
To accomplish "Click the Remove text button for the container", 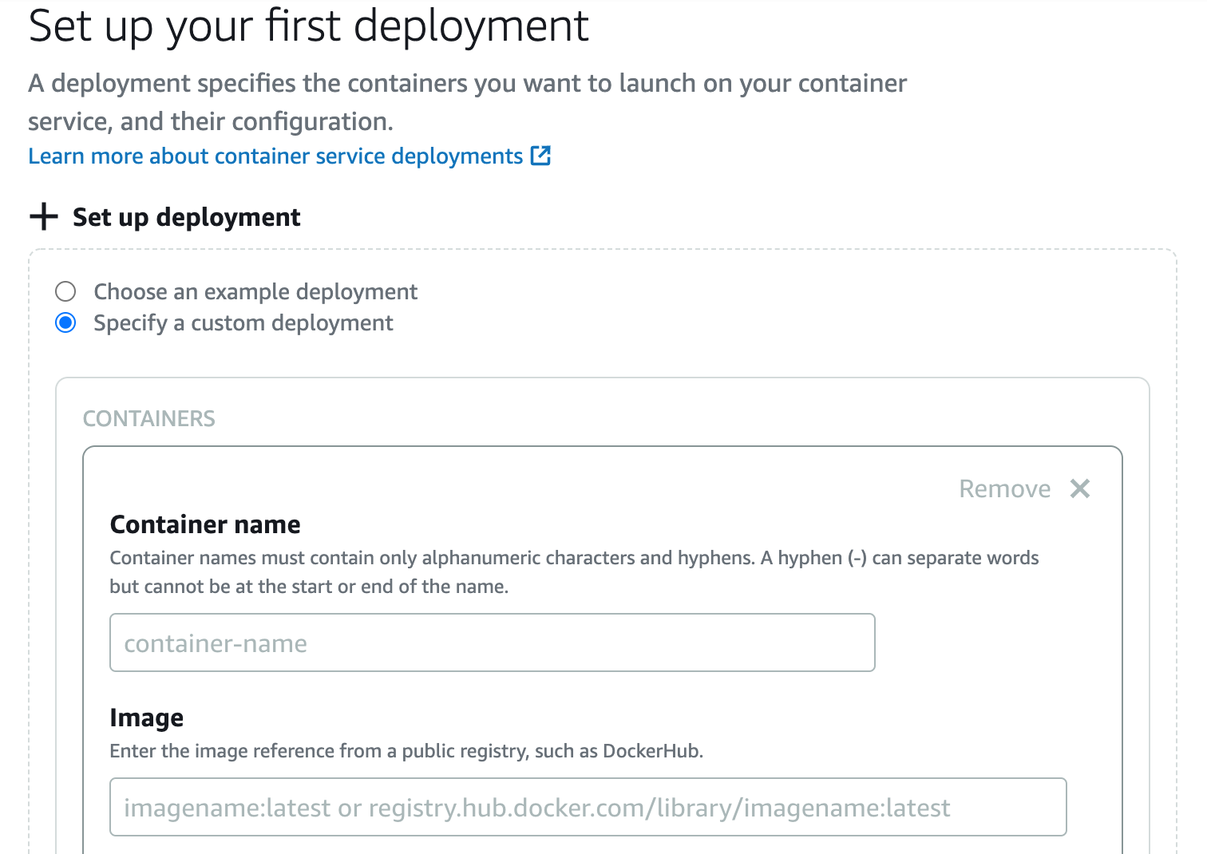I will point(1004,488).
